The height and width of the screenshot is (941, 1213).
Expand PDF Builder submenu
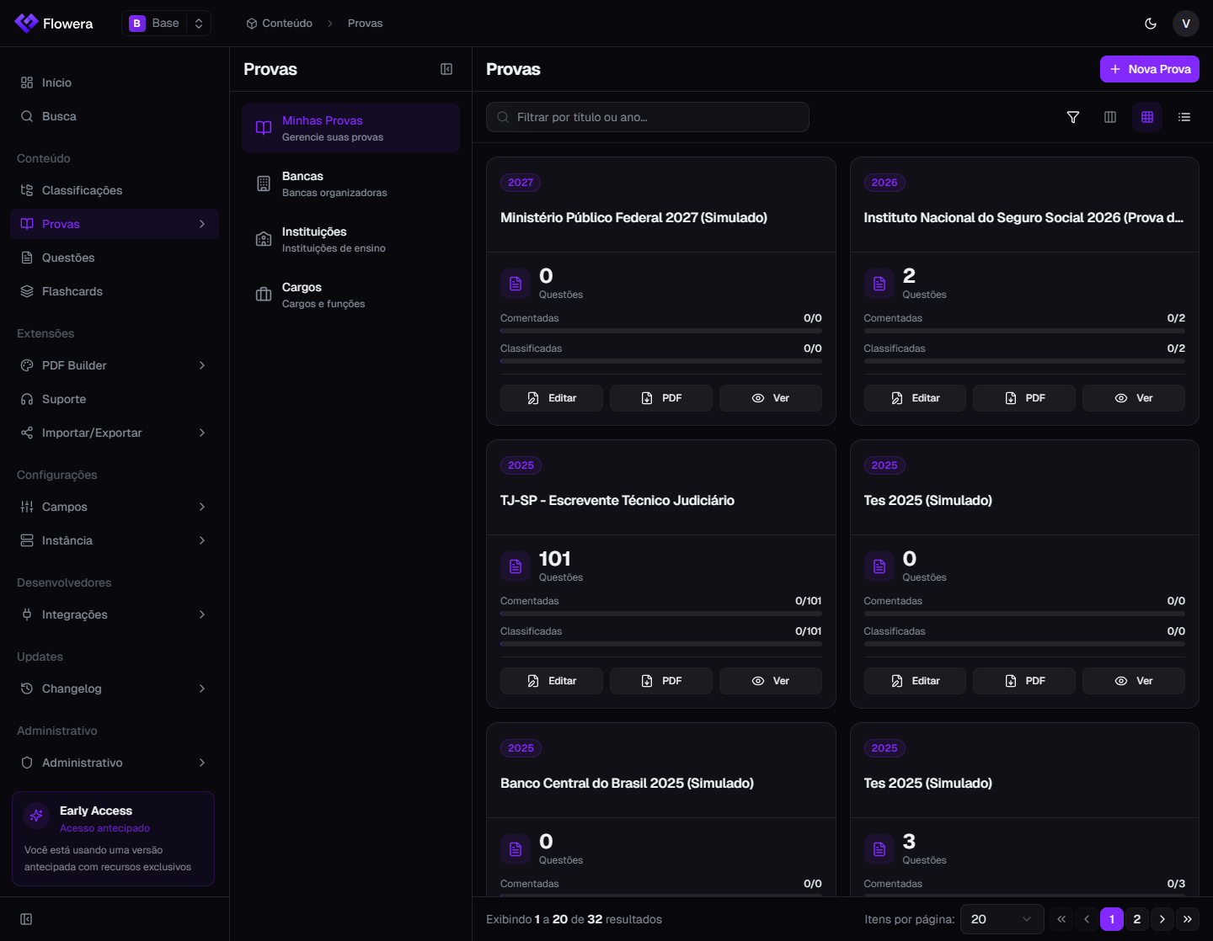point(115,365)
